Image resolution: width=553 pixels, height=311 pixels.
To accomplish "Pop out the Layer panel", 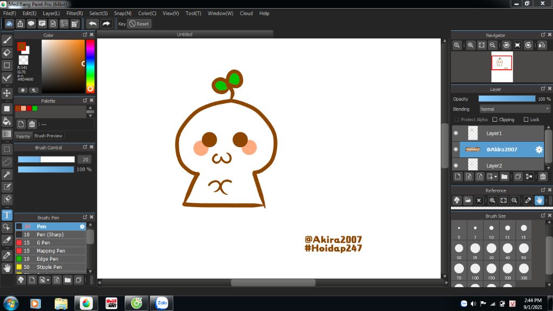I will [x=543, y=89].
